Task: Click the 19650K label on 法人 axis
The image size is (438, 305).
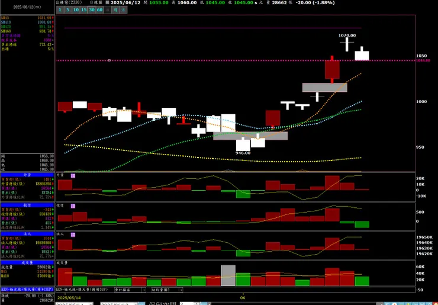Action: (x=424, y=237)
